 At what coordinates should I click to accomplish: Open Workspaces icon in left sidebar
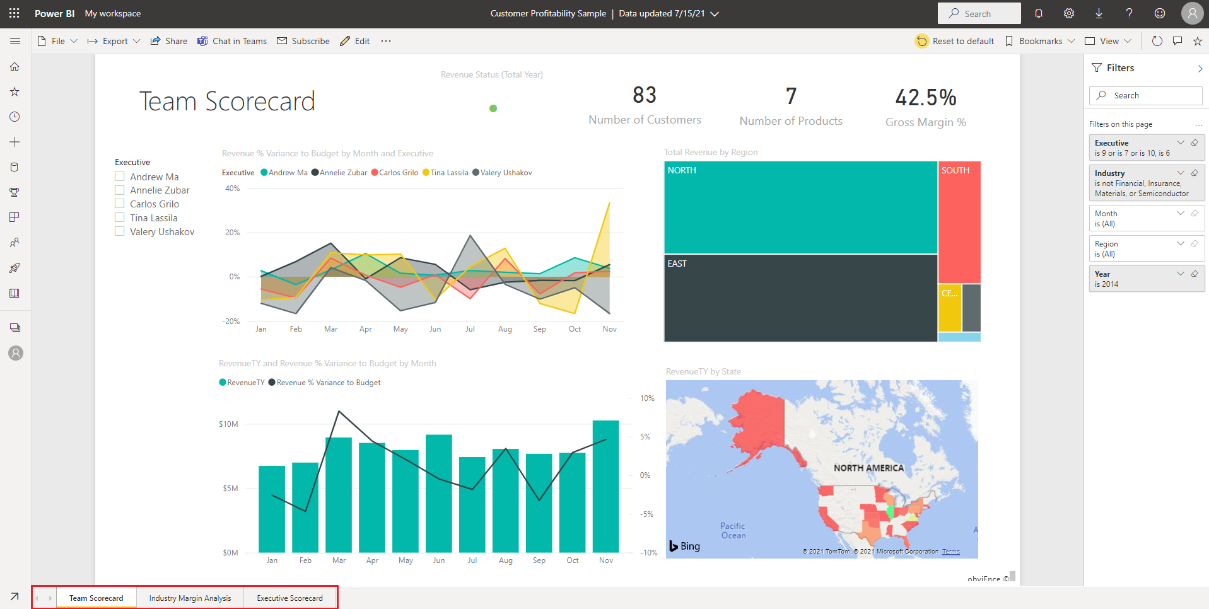coord(15,328)
